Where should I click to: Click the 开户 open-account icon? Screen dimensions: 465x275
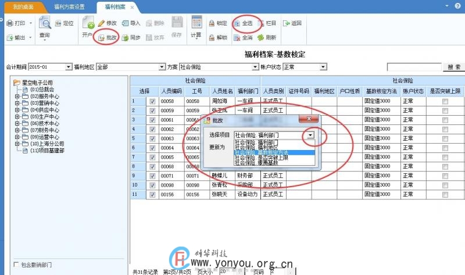click(x=88, y=23)
